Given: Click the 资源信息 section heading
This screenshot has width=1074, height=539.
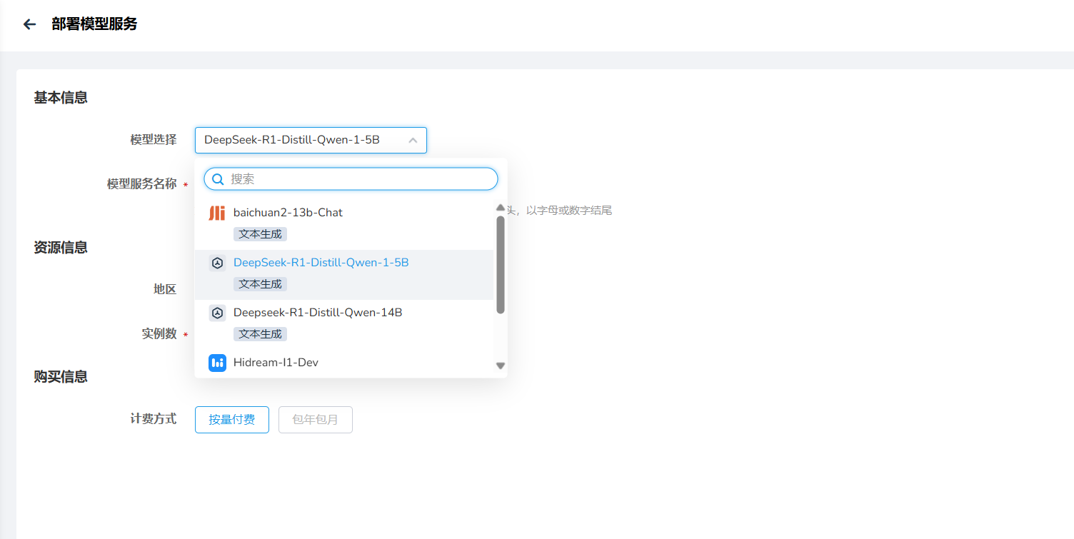Looking at the screenshot, I should 61,248.
